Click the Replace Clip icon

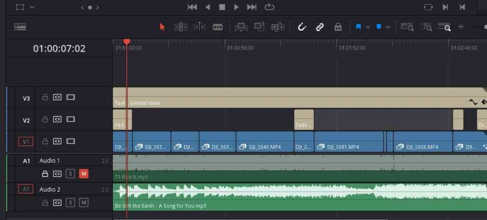point(277,27)
